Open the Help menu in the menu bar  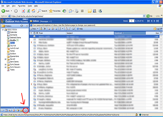click(x=36, y=6)
